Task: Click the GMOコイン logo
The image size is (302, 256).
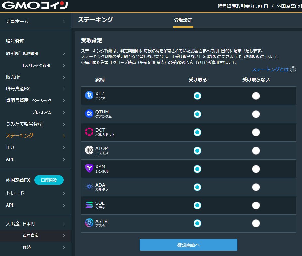Action: pos(35,6)
